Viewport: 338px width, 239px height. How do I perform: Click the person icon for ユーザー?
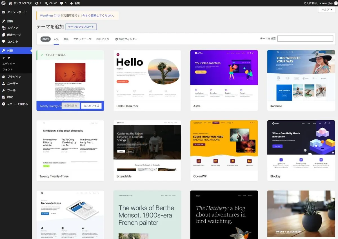tap(4, 84)
